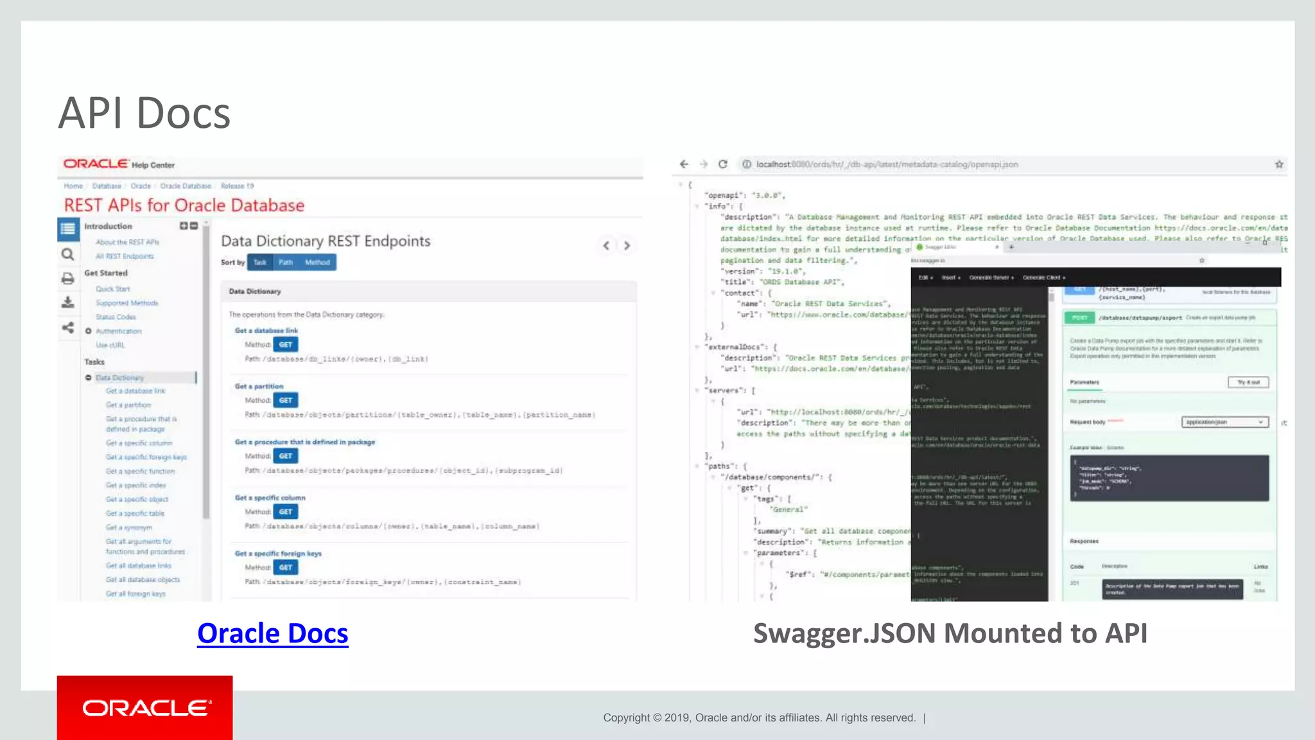Open the application/json content type dropdown

pos(1225,422)
